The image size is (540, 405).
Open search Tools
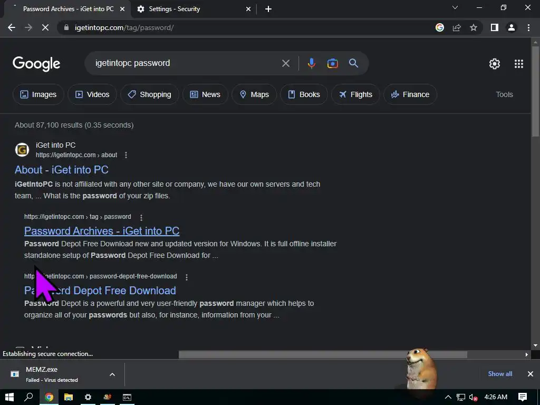coord(504,94)
